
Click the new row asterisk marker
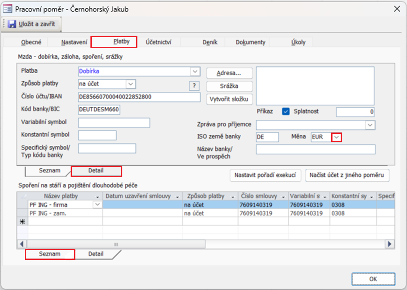(x=22, y=222)
